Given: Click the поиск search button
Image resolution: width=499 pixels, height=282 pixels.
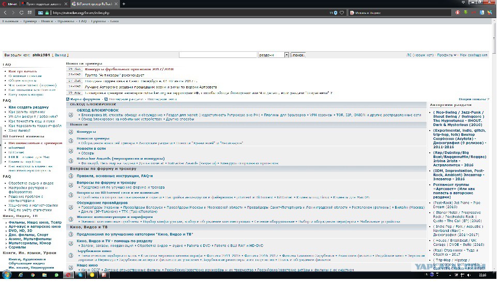Looking at the screenshot, I should 298,55.
